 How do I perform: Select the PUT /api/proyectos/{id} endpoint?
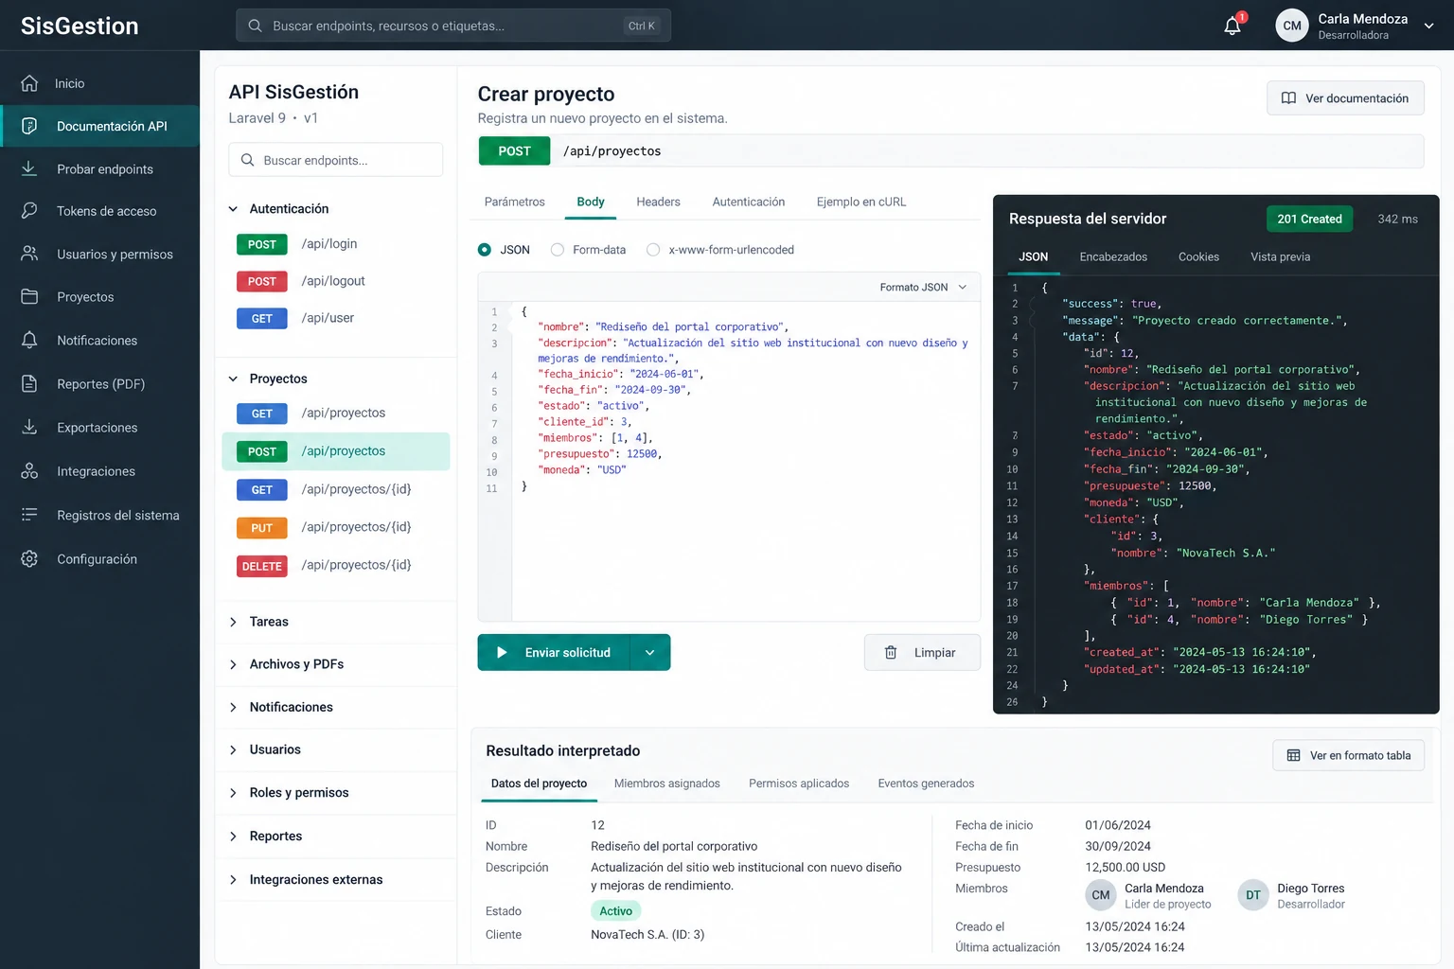coord(336,527)
